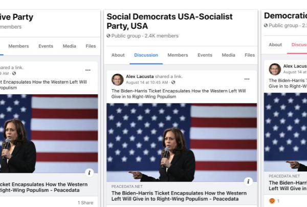The width and height of the screenshot is (307, 207).
Task: Open Members tab in Social Democrats group
Action: [178, 55]
